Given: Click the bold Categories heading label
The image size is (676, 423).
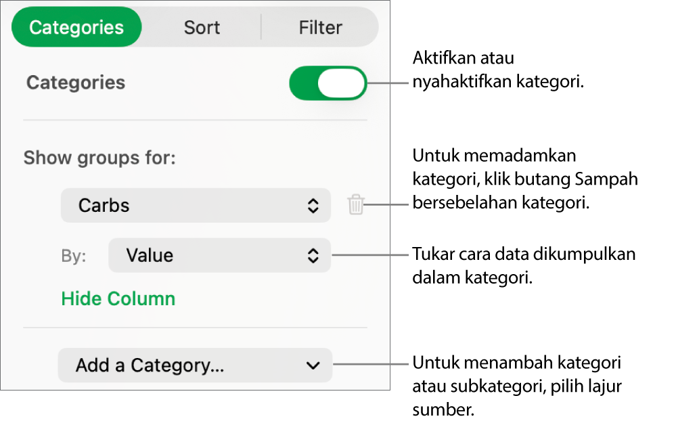Looking at the screenshot, I should [76, 83].
